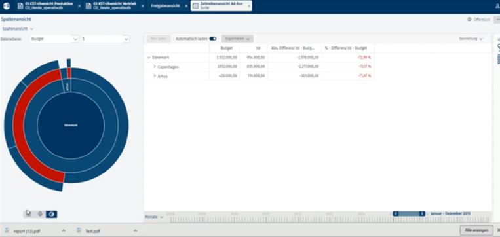Switch to the bar chart view icon
Image resolution: width=500 pixels, height=237 pixels.
[29, 214]
